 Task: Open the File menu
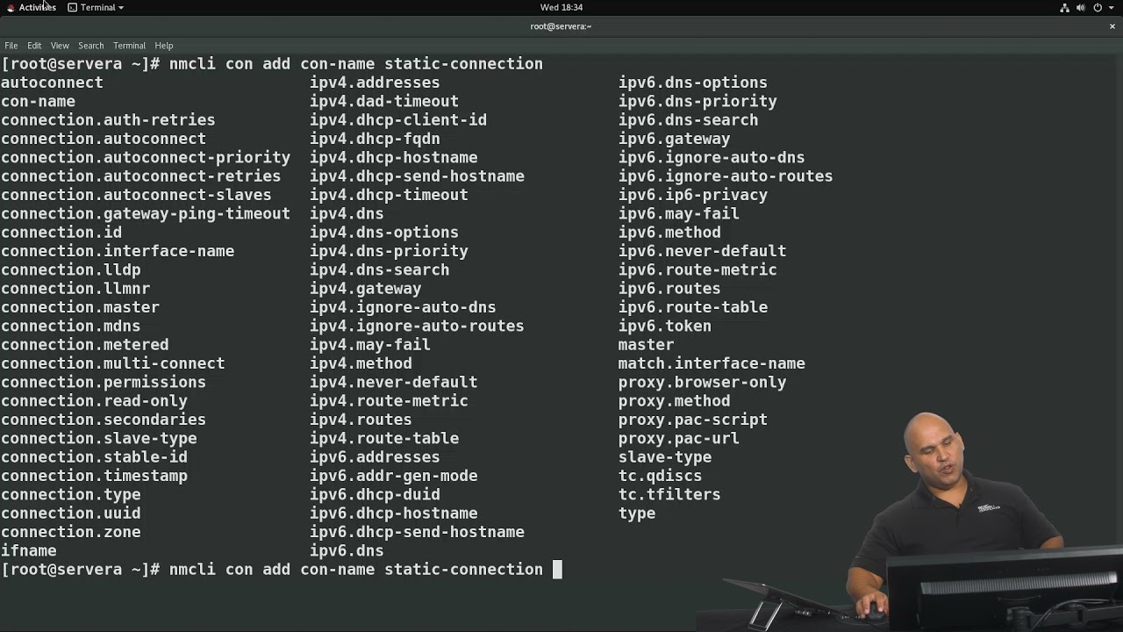pos(11,46)
